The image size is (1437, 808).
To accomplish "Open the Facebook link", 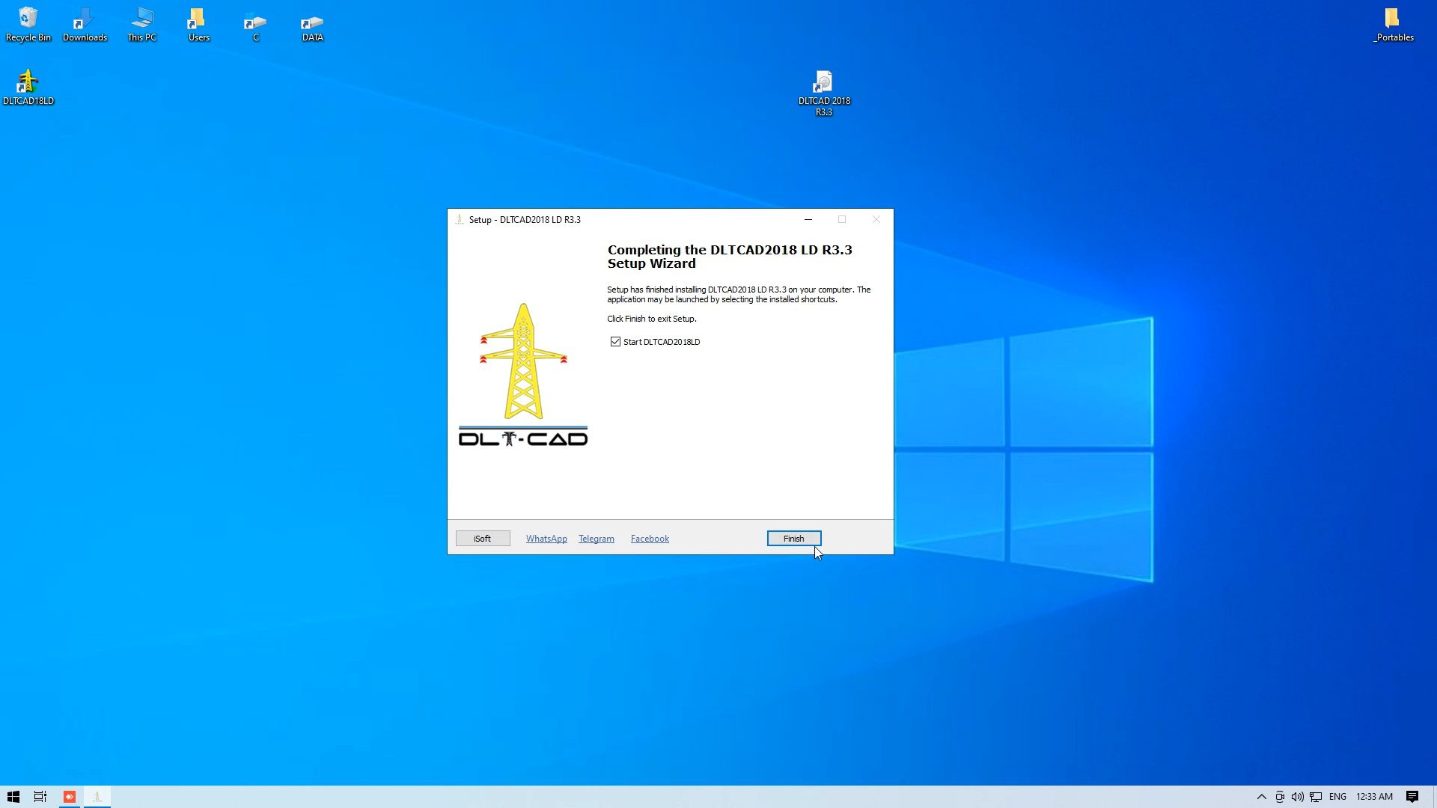I will (650, 539).
